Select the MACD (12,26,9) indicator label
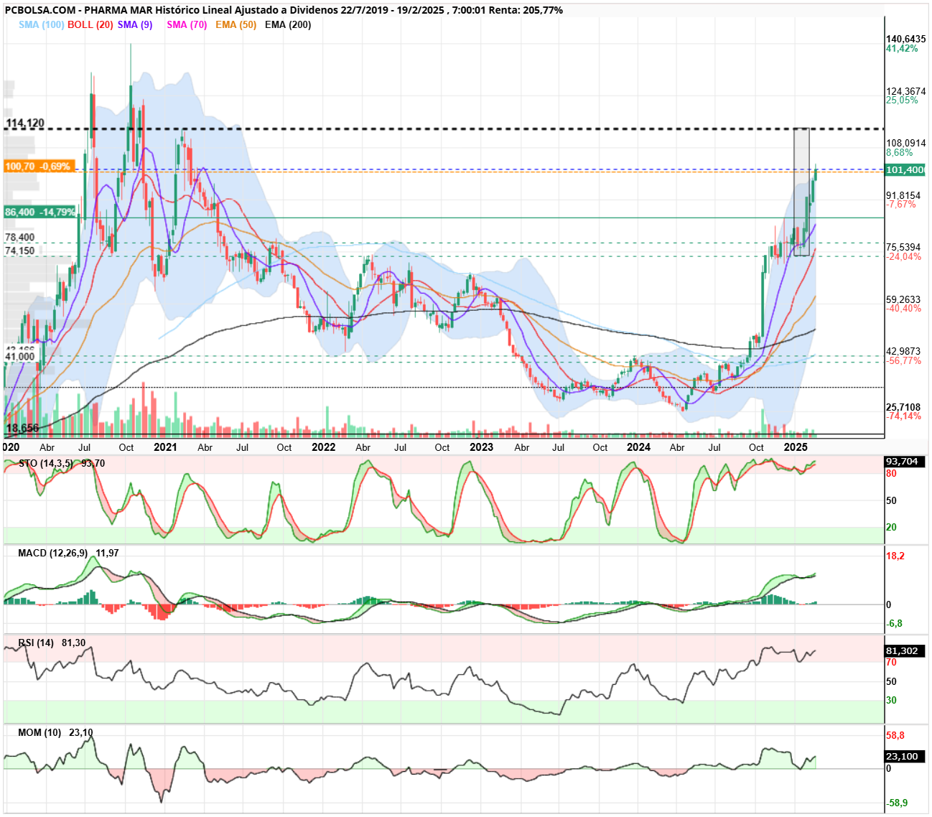This screenshot has height=817, width=932. click(x=53, y=553)
